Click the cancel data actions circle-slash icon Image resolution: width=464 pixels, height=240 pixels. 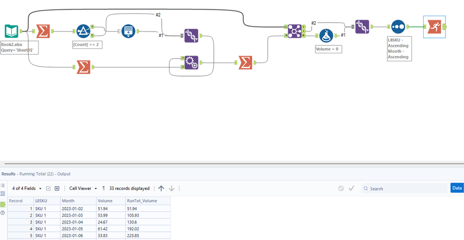tap(341, 188)
